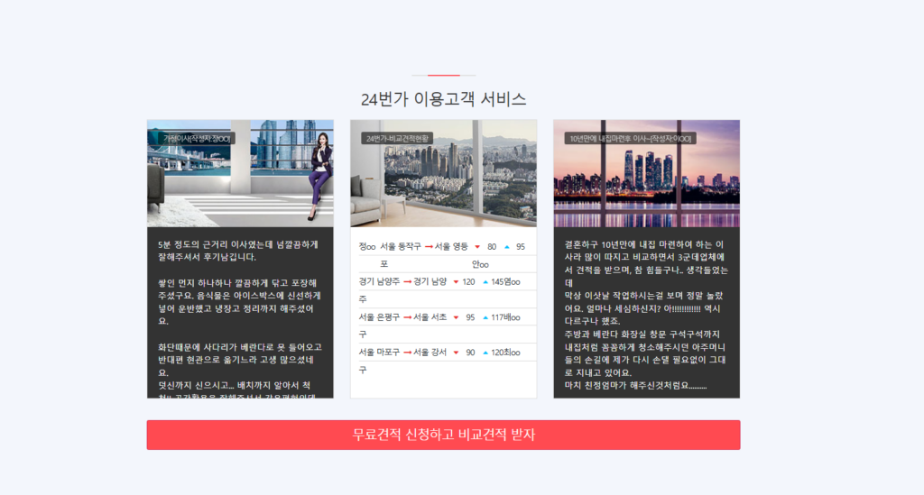Click the blue up triangle in the 서울 동작구 row
The height and width of the screenshot is (495, 924).
[506, 247]
